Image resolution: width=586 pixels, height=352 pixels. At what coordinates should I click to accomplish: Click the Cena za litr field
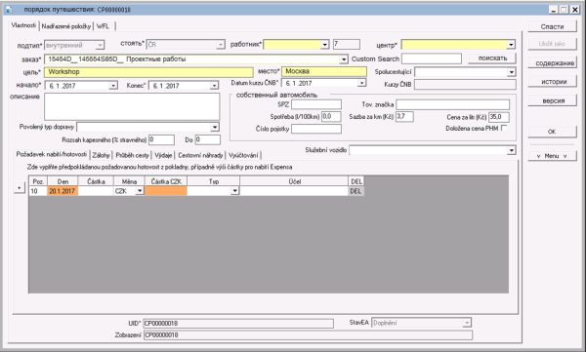click(499, 117)
